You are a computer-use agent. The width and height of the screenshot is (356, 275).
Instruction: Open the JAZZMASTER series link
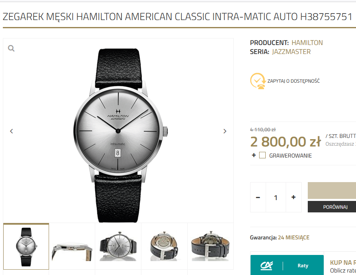(x=291, y=52)
